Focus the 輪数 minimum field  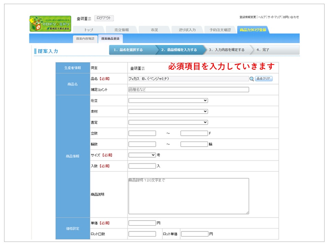click(142, 144)
